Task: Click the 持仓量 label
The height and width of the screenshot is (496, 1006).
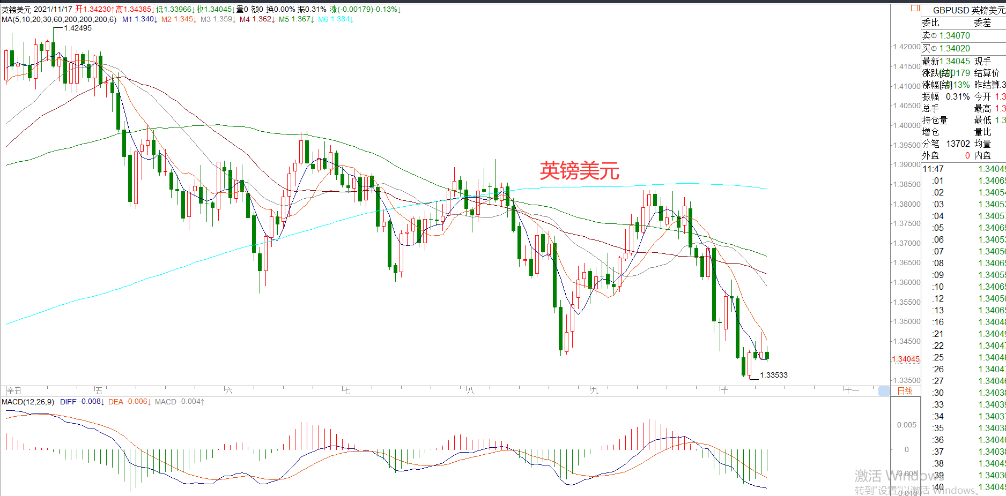Action: (x=935, y=120)
